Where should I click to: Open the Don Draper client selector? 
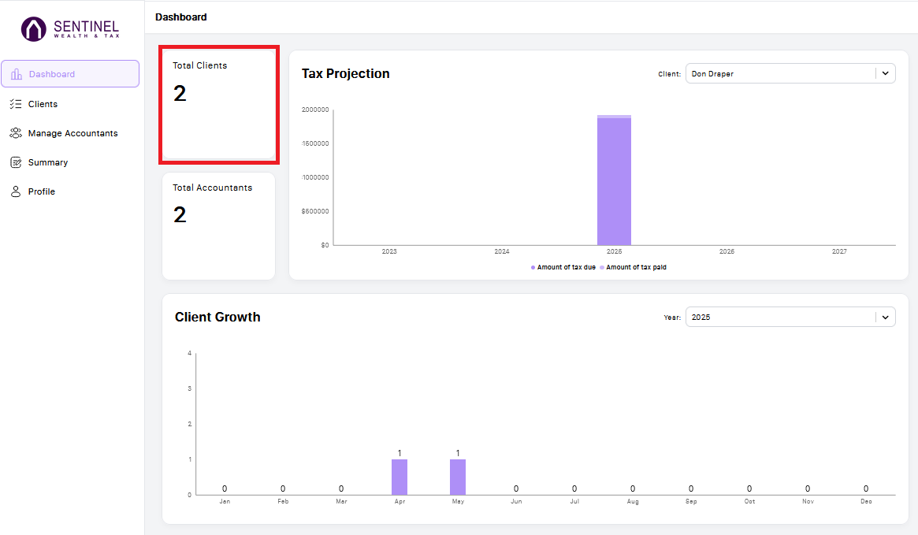pyautogui.click(x=790, y=74)
